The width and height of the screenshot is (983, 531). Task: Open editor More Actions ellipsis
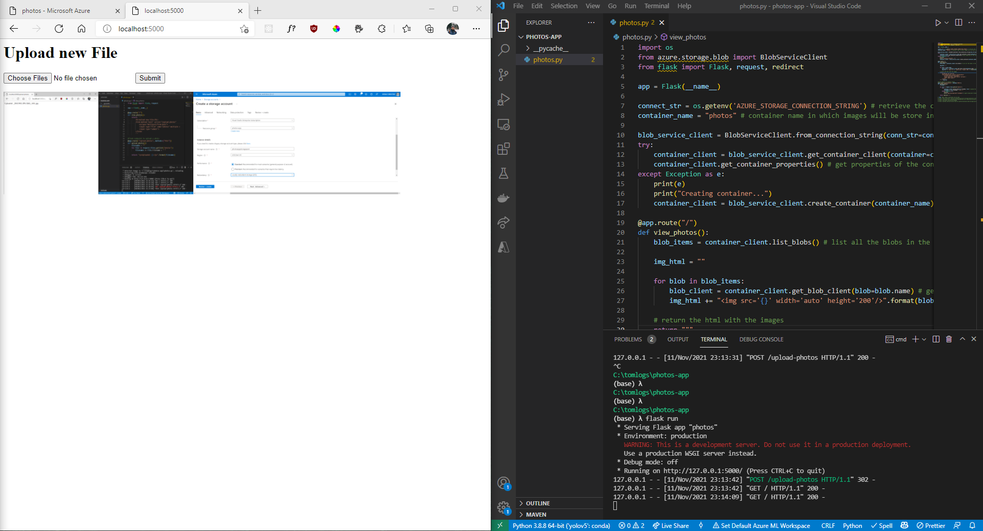972,23
